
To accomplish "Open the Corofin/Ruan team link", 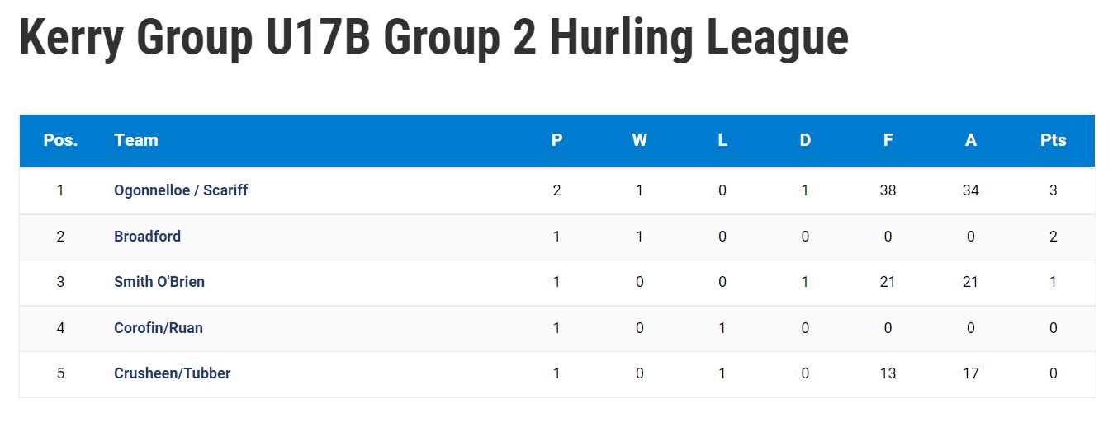I will click(159, 328).
